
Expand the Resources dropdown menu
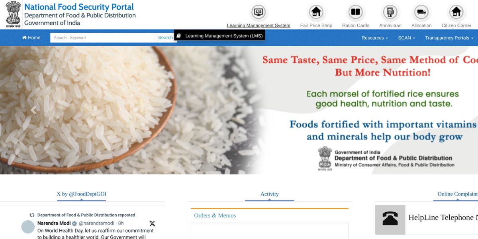pos(374,38)
